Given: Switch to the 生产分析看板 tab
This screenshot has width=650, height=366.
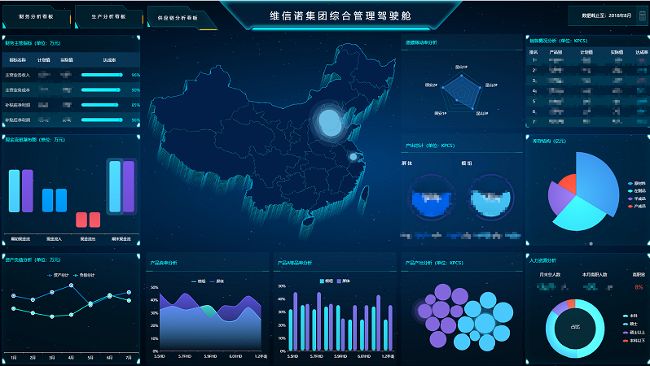Looking at the screenshot, I should coord(108,16).
